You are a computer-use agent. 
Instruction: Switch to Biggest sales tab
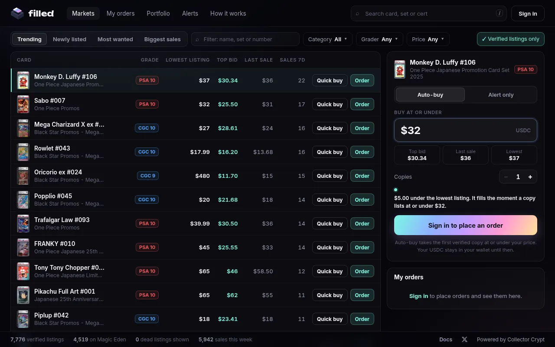[x=162, y=39]
